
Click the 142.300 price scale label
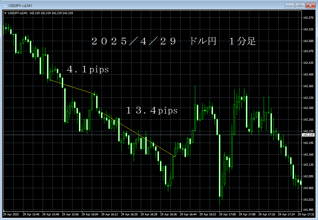pyautogui.click(x=308, y=108)
